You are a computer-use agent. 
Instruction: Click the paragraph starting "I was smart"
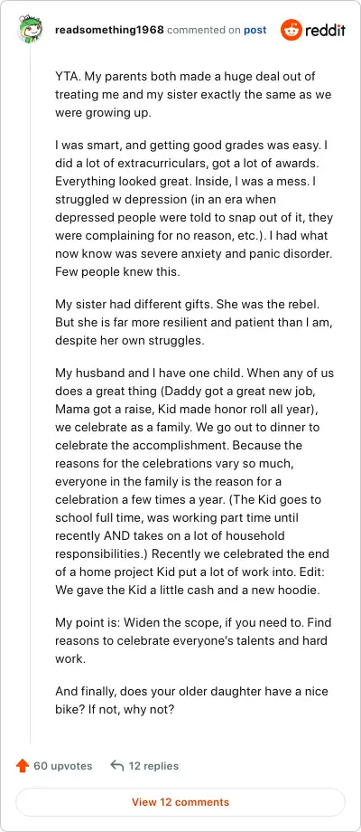click(194, 208)
